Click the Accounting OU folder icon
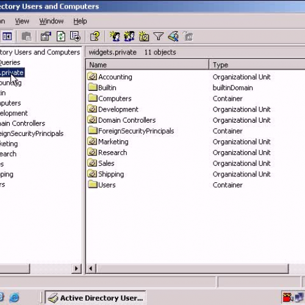 pos(92,76)
